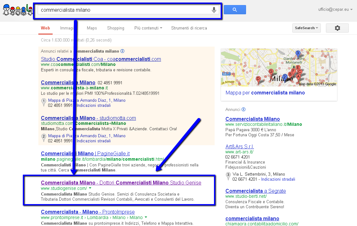Open 'Studio Commercialisti Coa' ad link
The image size is (357, 226).
101,59
